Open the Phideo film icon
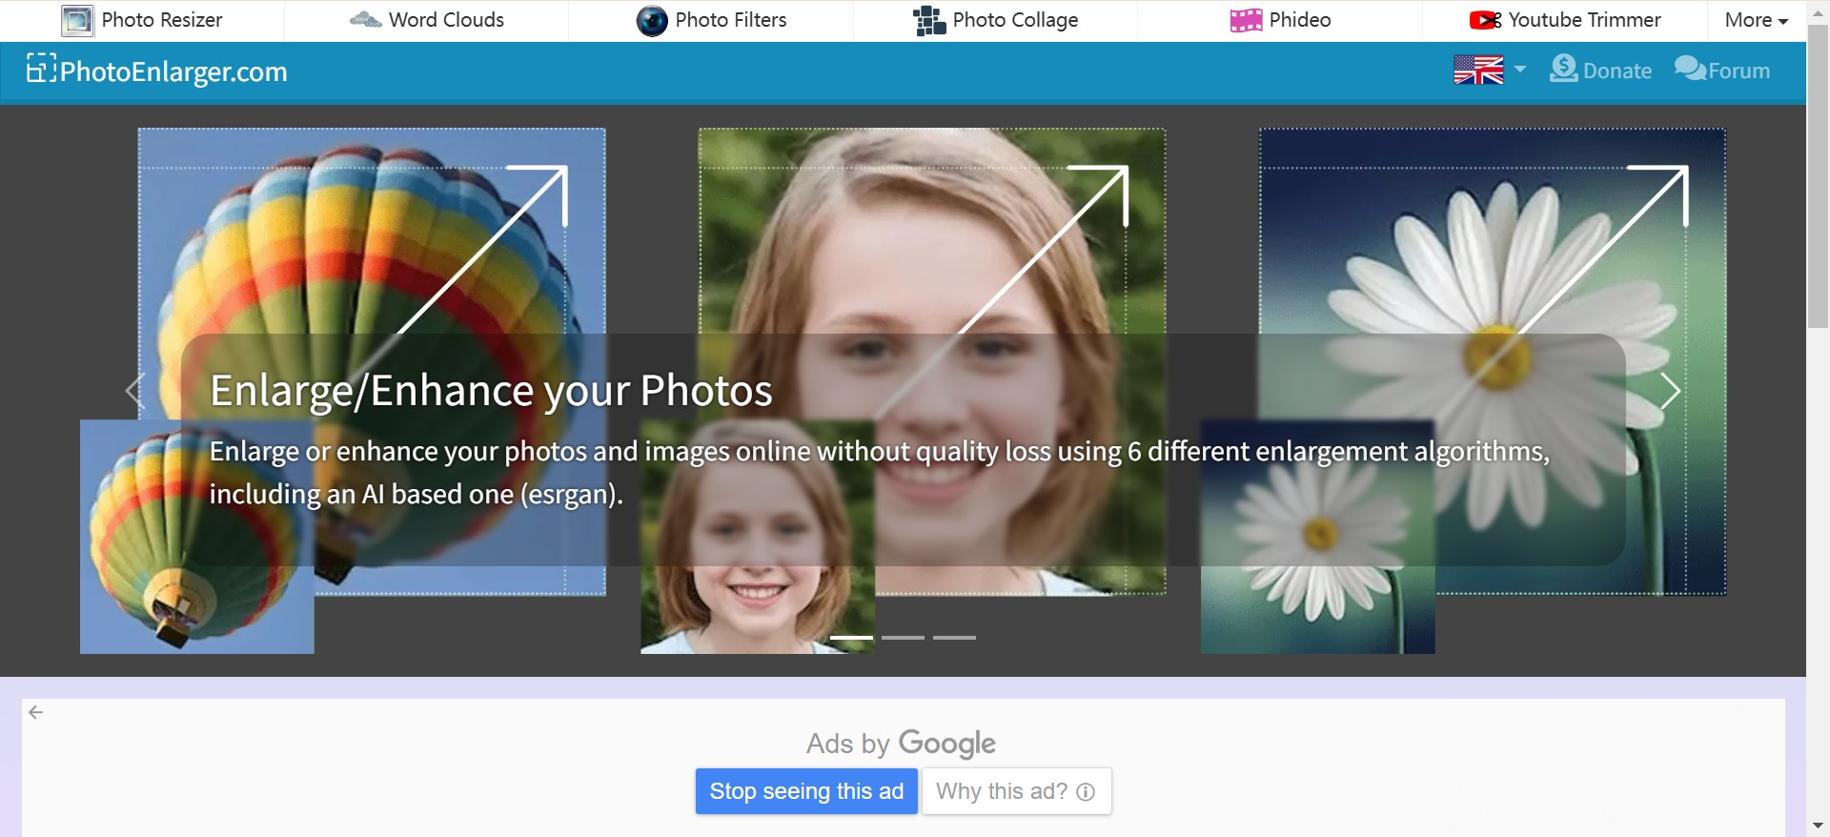 (1246, 20)
